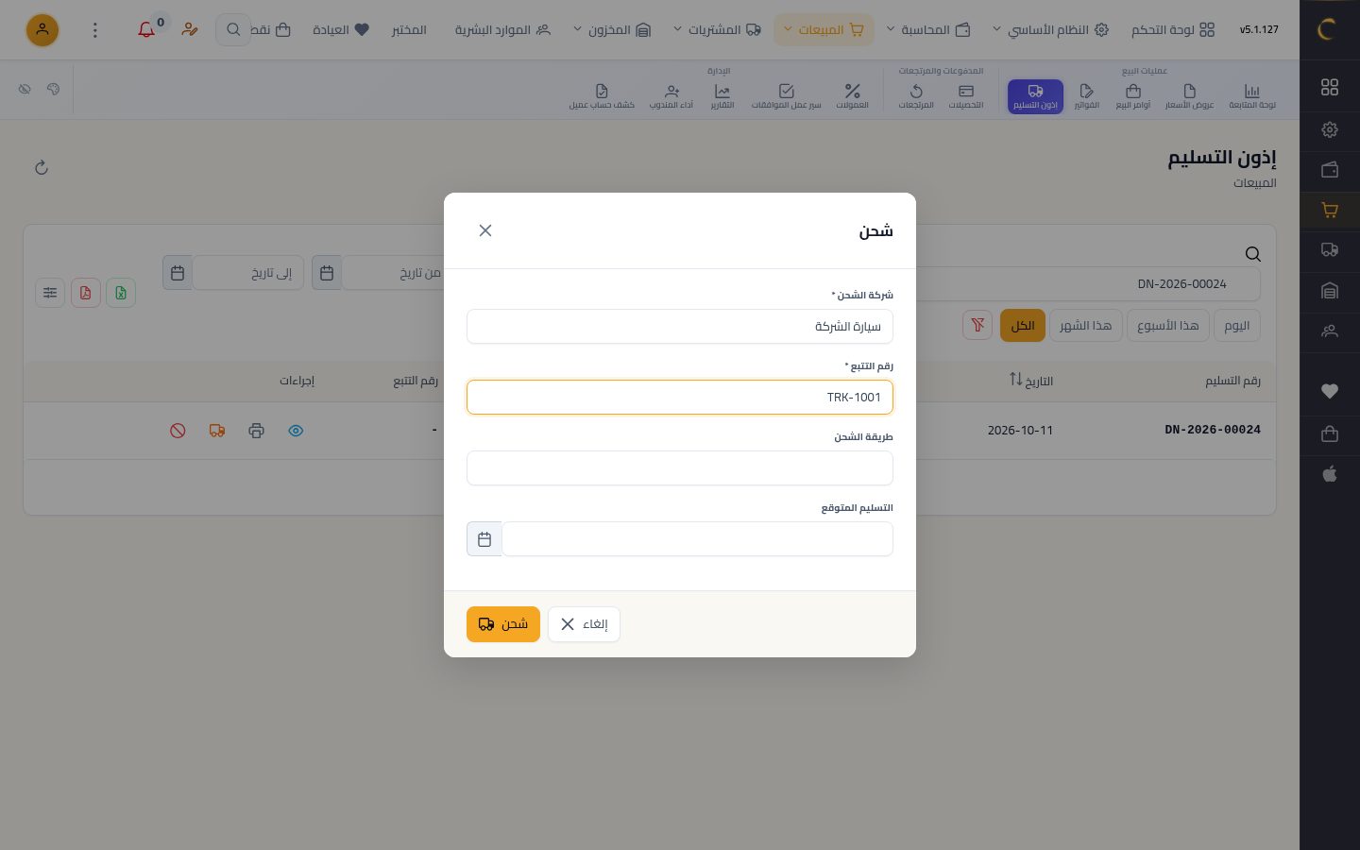Click the top bar search icon
The height and width of the screenshot is (850, 1360).
[232, 30]
